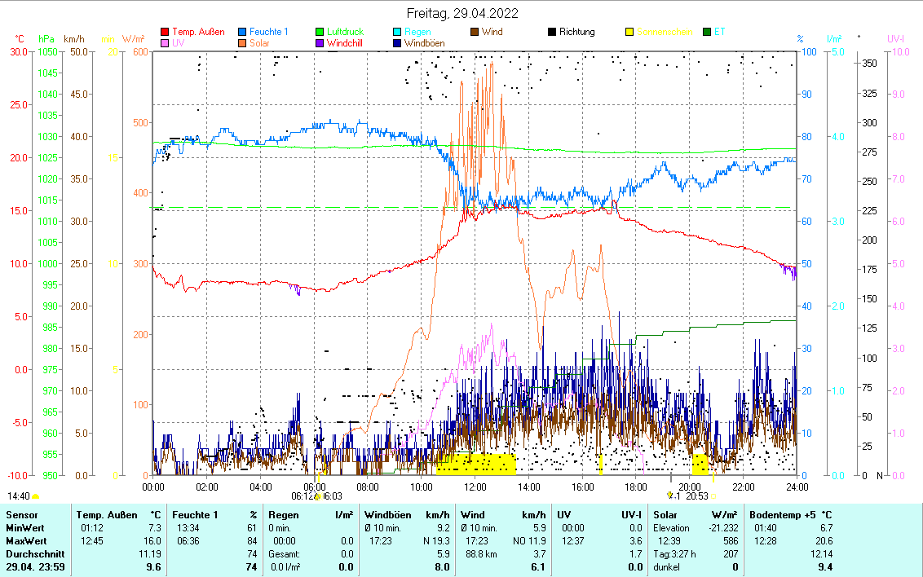Select the Bodentemp +5 column header
Screen dimensions: 923x577
(x=790, y=515)
